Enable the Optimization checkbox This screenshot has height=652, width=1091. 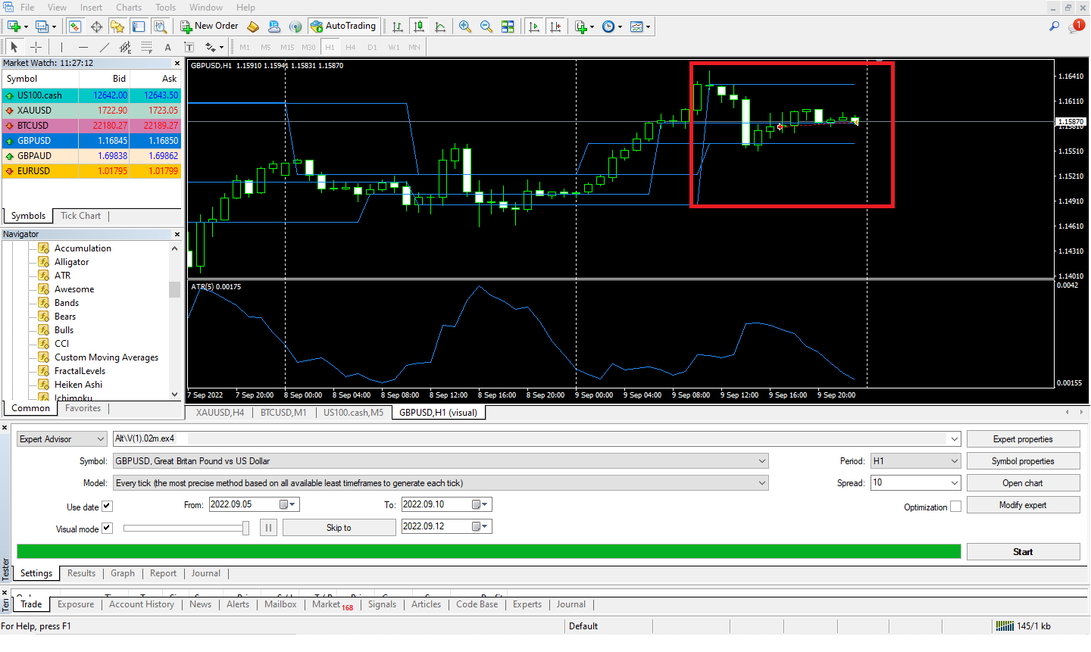[955, 507]
